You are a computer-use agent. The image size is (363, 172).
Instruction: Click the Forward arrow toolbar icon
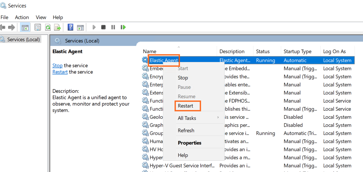coord(11,27)
